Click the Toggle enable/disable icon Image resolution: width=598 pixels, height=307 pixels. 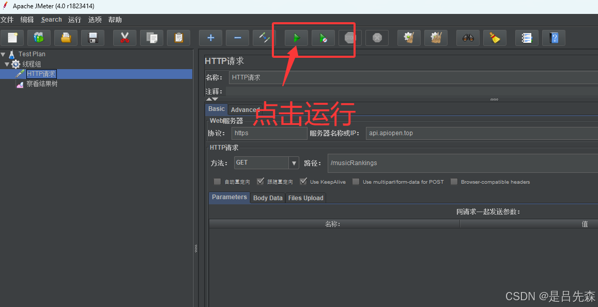264,38
